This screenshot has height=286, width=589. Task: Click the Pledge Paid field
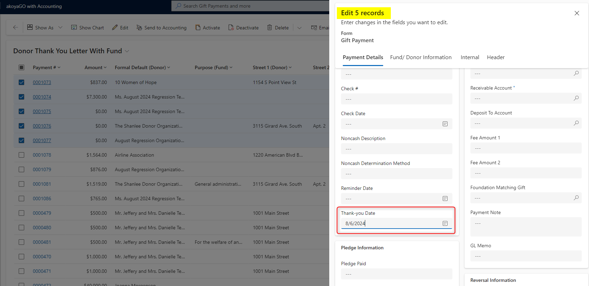397,274
